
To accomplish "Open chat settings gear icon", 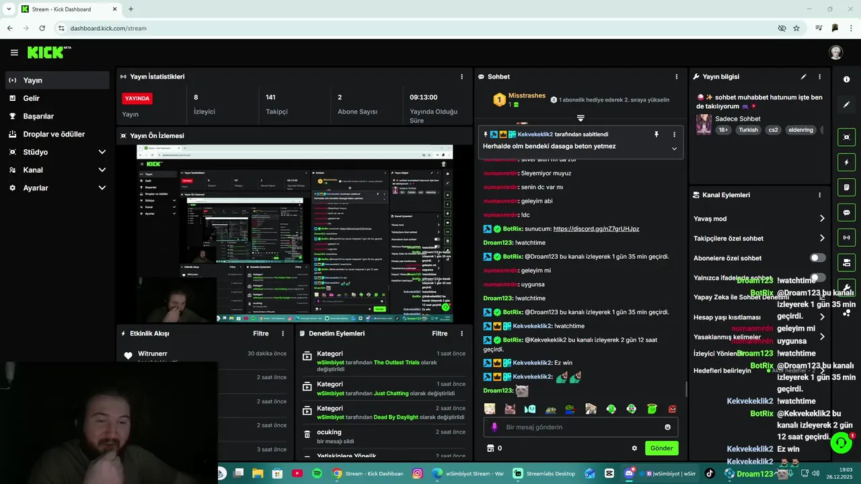I will tap(634, 448).
